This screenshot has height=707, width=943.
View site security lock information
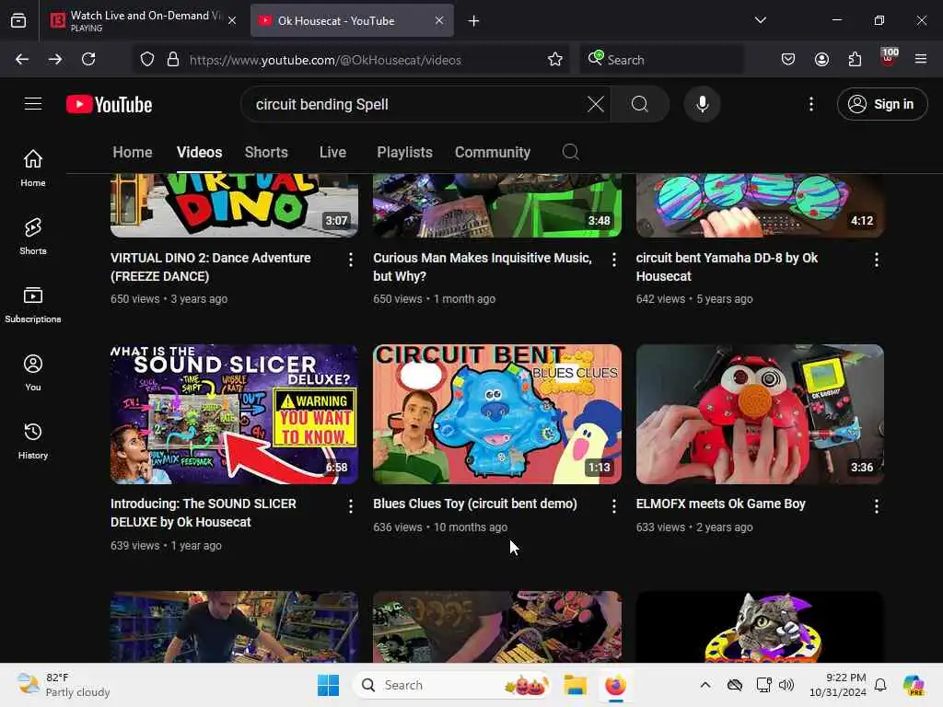[173, 60]
